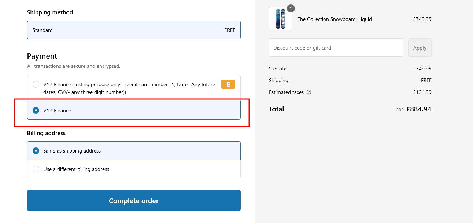Focus the Discount code or gift card field
The height and width of the screenshot is (223, 473).
pyautogui.click(x=336, y=48)
